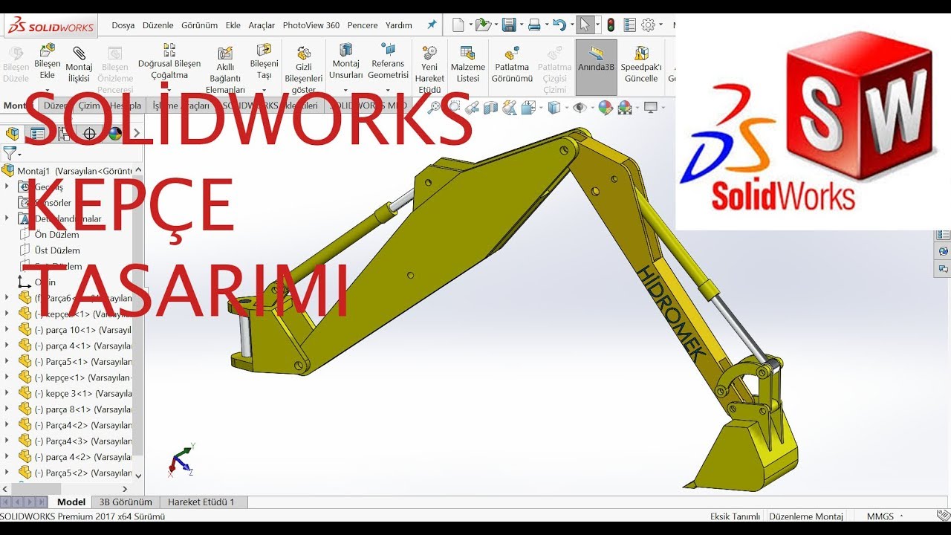This screenshot has height=535, width=951.
Task: Open the PhotoView 360 menu
Action: click(311, 25)
